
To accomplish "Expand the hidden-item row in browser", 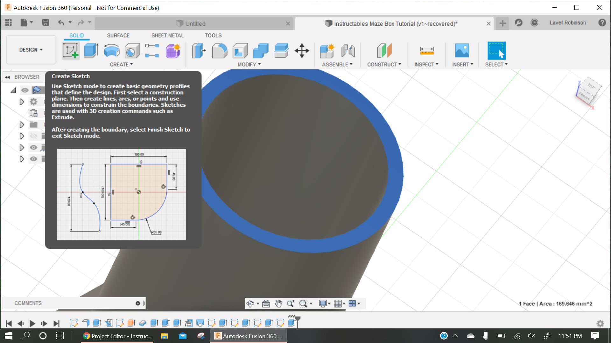I will [x=22, y=136].
